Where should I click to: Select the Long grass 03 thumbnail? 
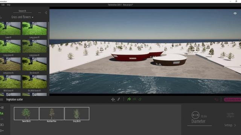point(34,46)
